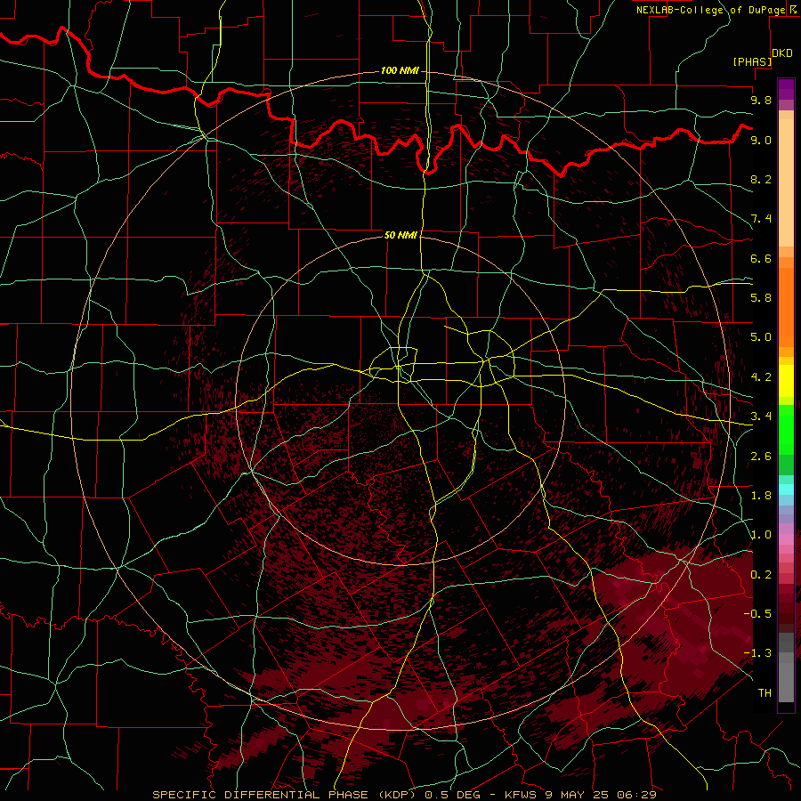Select the 9.8 value on the scale
Screen dimensions: 801x801
[x=761, y=100]
